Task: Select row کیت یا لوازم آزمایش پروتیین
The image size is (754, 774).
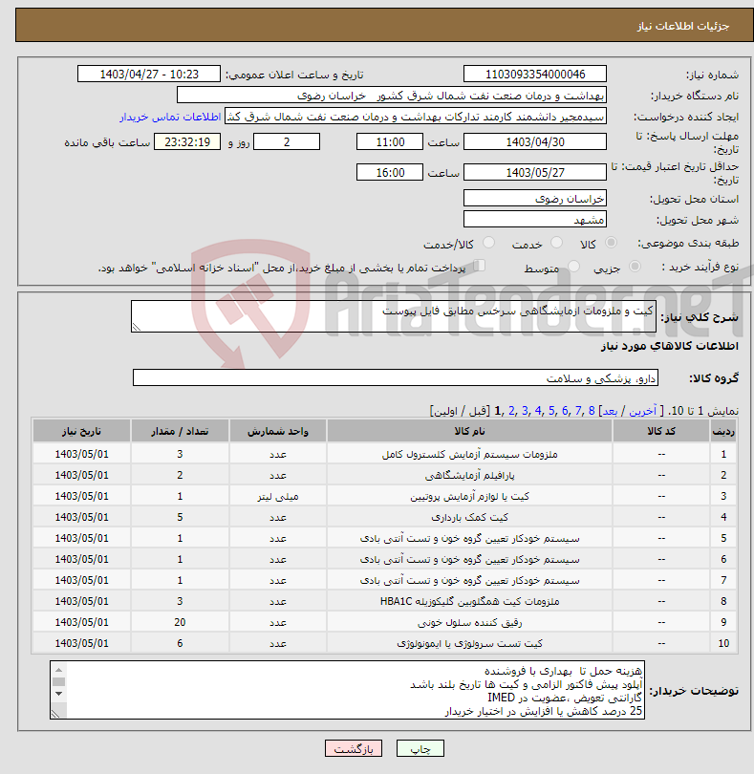Action: pyautogui.click(x=385, y=496)
